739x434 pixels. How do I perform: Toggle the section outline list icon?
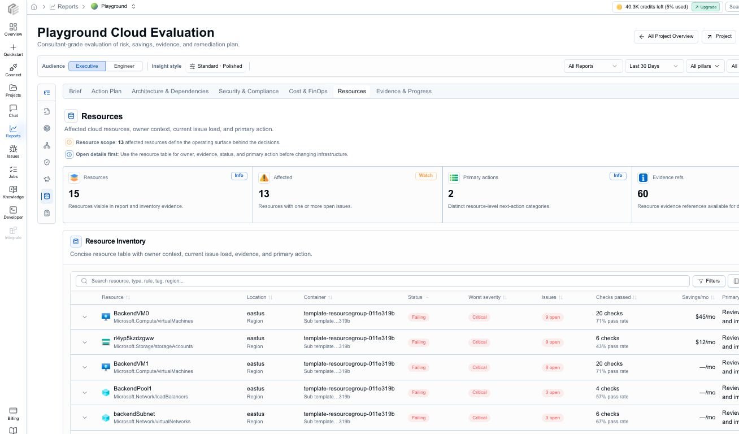47,93
